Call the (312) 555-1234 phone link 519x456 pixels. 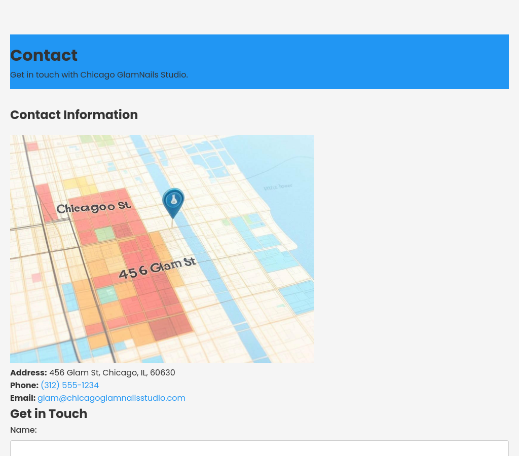(x=69, y=386)
